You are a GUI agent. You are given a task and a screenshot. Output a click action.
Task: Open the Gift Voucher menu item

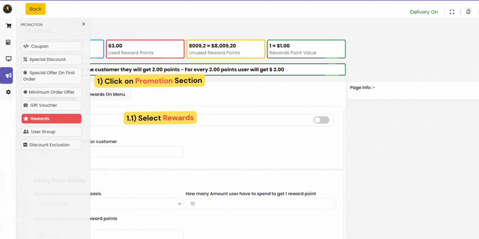click(x=51, y=105)
